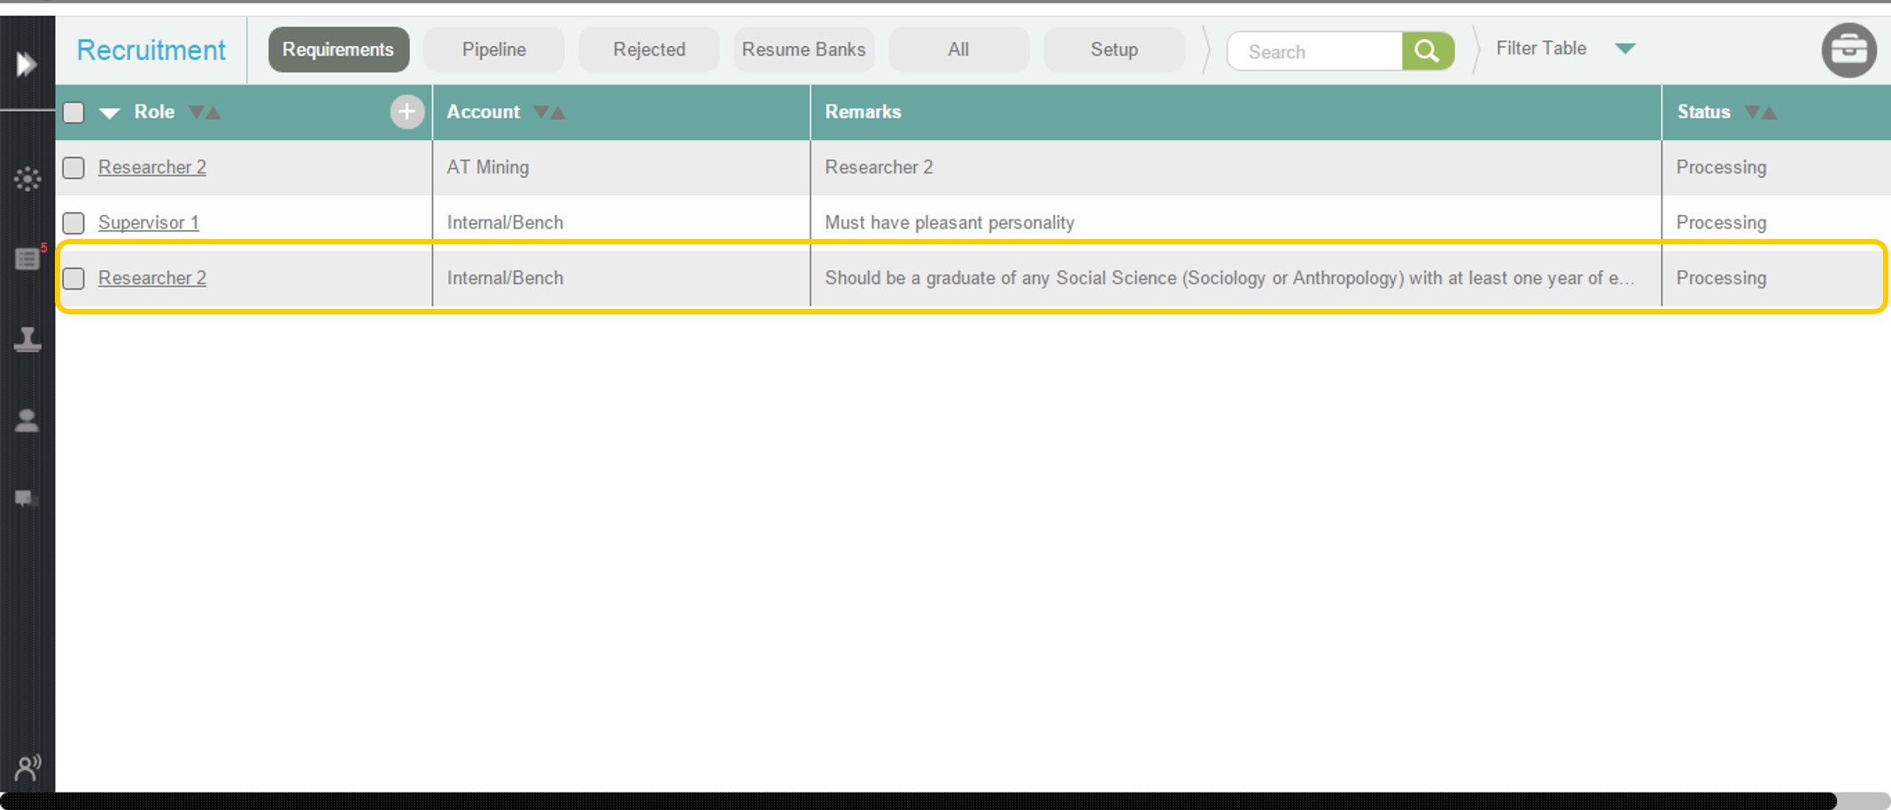Click the briefcase icon in the top right
The image size is (1891, 810).
click(1848, 50)
